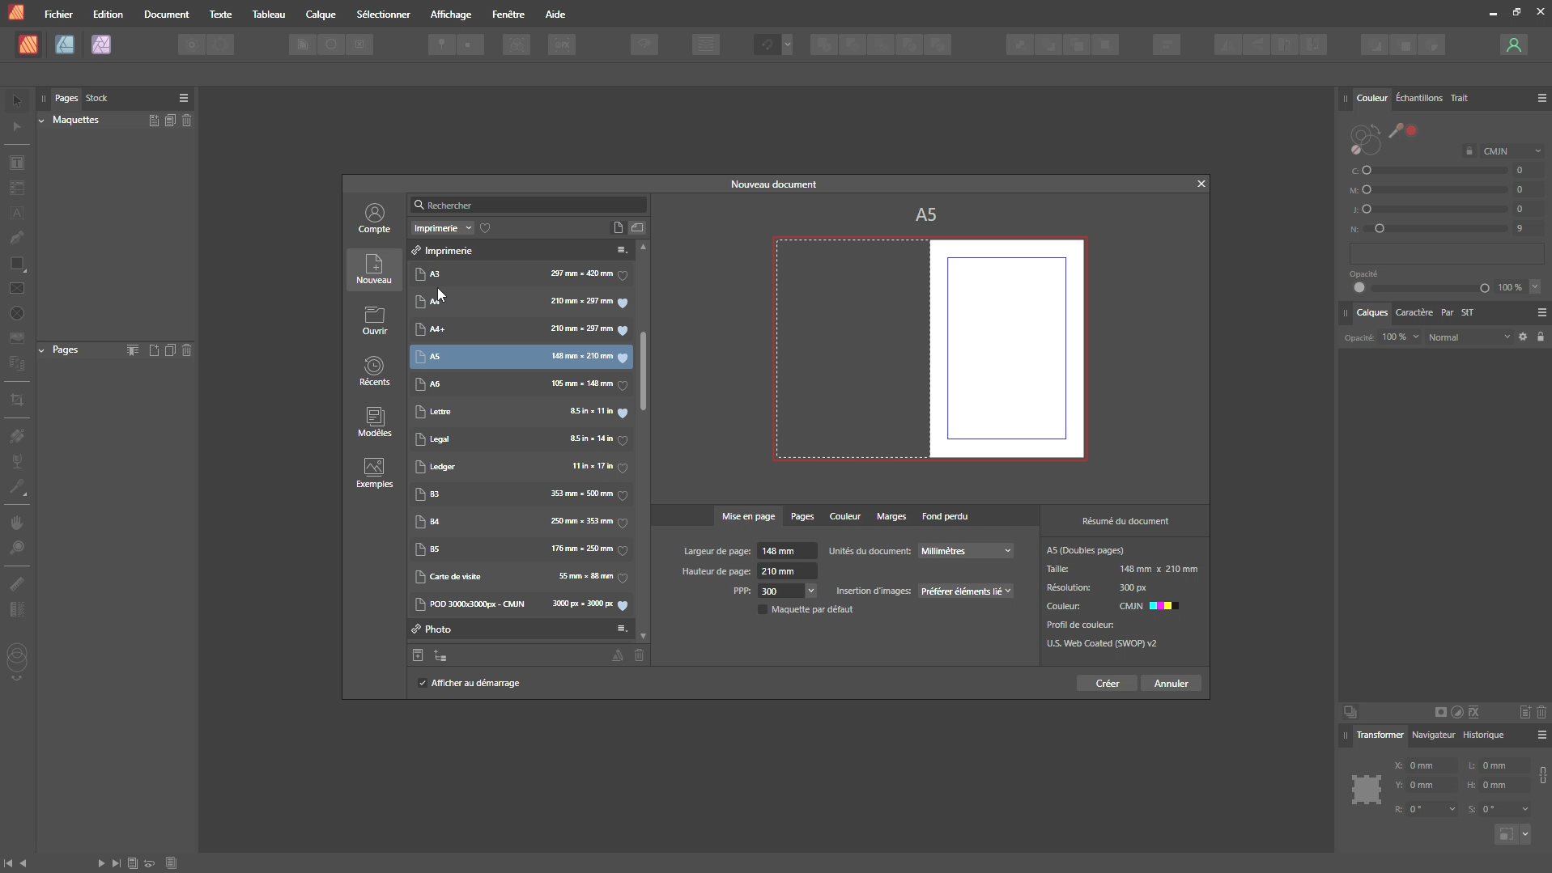The width and height of the screenshot is (1552, 873).
Task: Switch to the Marges tab
Action: (891, 516)
